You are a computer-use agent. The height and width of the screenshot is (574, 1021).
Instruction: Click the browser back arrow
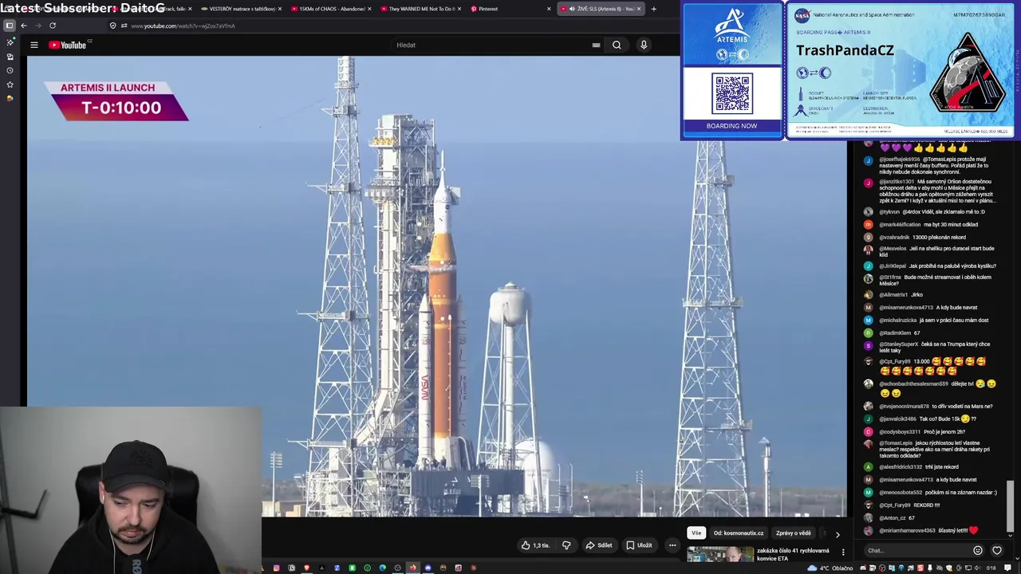(24, 26)
